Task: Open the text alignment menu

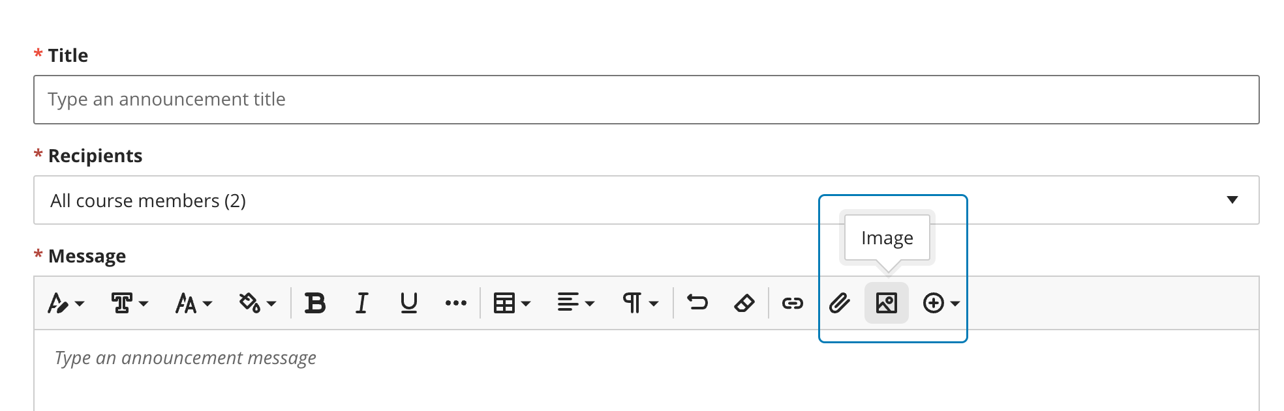Action: (x=575, y=303)
